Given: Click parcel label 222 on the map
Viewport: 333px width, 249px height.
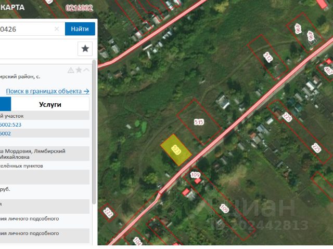Looking at the screenshot, I should pyautogui.click(x=108, y=213).
